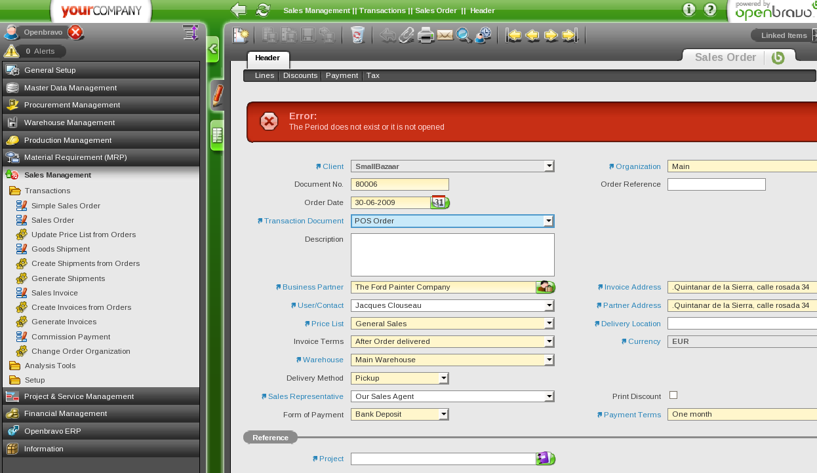Expand Master Data Management menu

pos(101,88)
